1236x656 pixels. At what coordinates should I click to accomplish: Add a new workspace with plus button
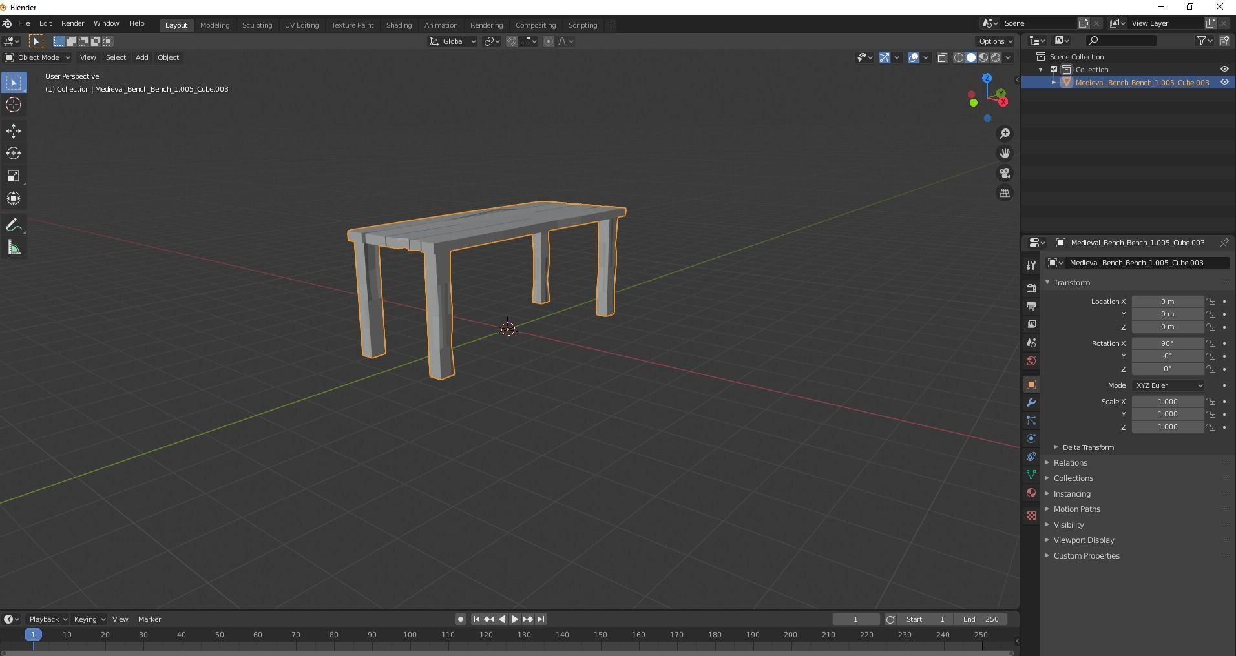pos(611,25)
